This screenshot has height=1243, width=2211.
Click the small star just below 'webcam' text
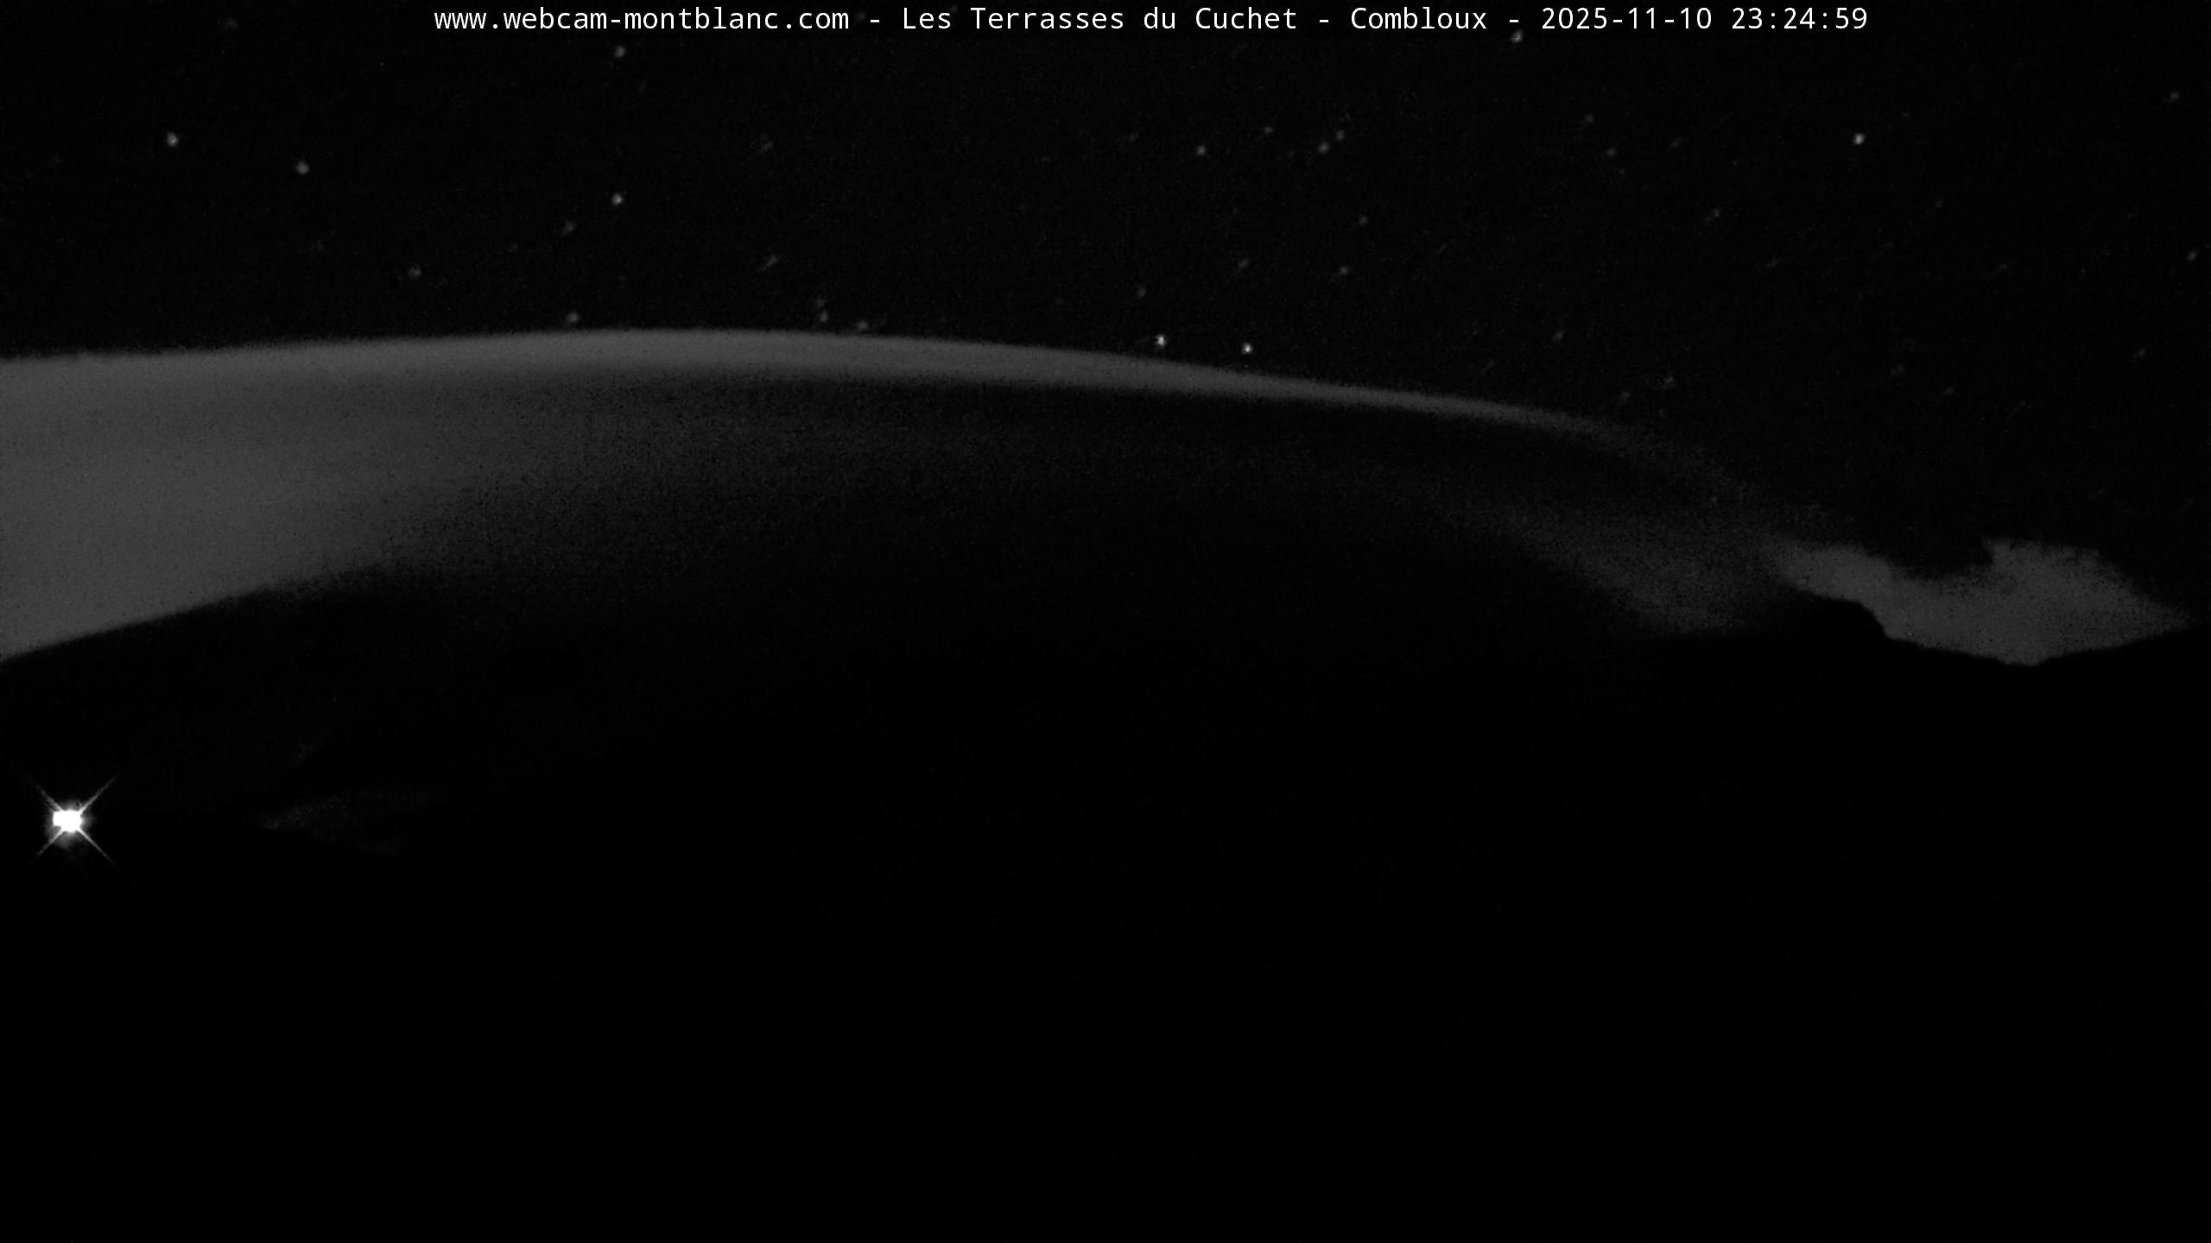click(x=618, y=53)
